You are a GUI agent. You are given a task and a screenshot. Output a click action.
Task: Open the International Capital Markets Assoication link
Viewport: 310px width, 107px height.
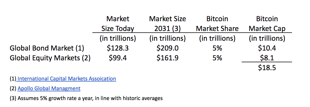click(x=67, y=79)
